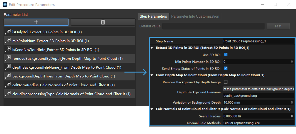Click the Default Value input field
The height and width of the screenshot is (134, 296).
213,26
